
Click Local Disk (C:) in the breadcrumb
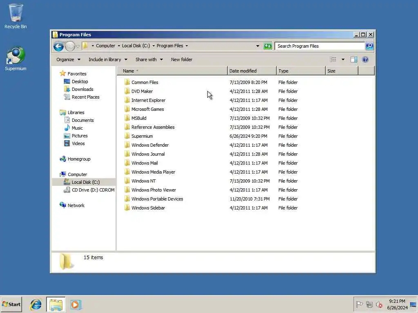pos(136,46)
